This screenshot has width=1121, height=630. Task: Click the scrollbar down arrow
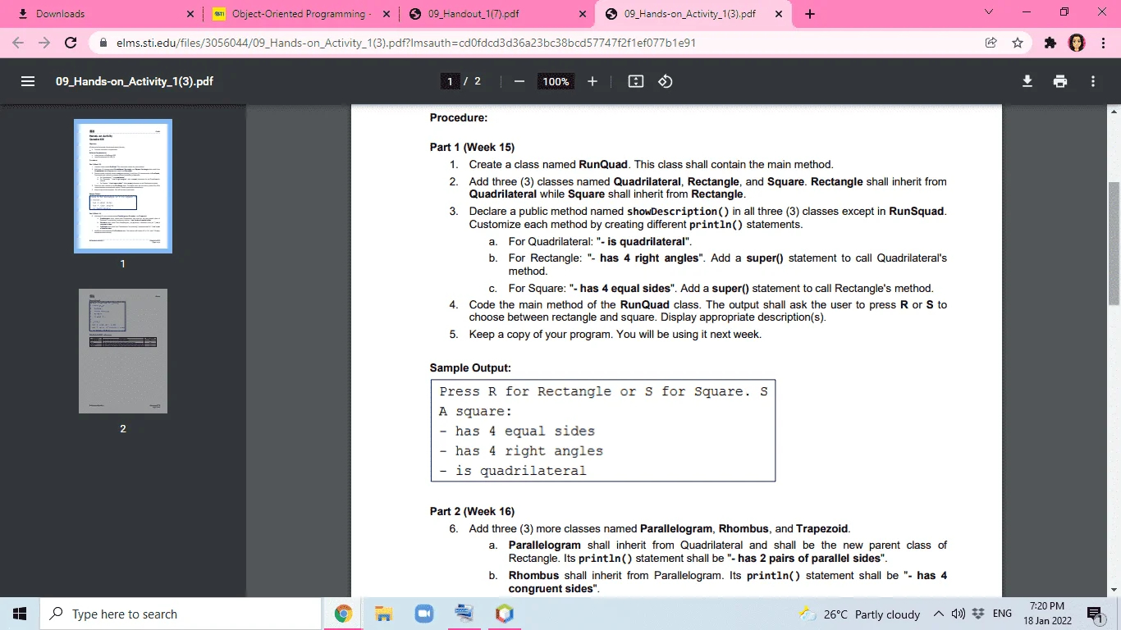coord(1114,590)
